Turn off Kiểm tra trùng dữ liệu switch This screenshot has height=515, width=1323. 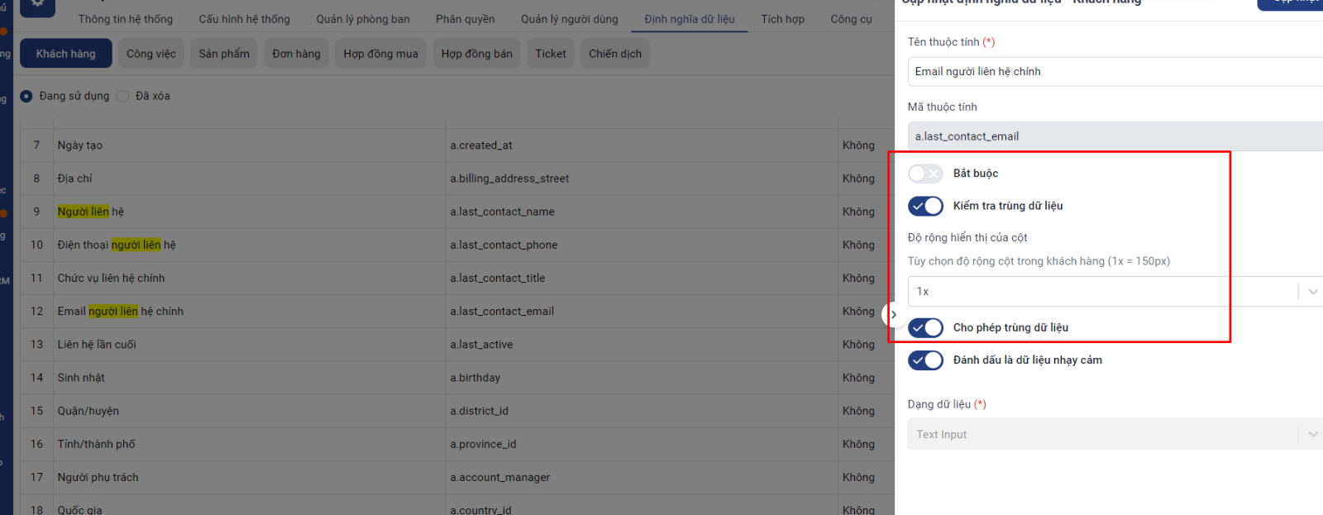pyautogui.click(x=924, y=206)
